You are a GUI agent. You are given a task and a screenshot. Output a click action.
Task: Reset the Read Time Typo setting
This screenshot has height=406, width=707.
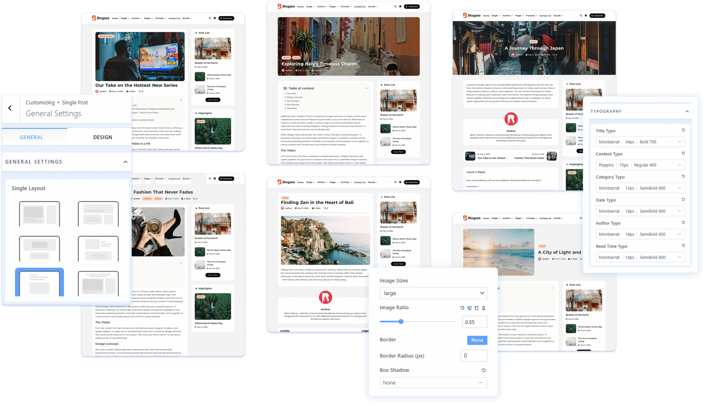point(683,246)
